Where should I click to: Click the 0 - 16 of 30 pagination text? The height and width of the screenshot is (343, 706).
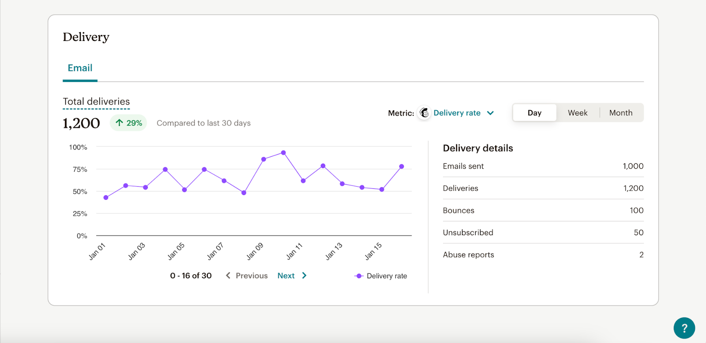click(x=191, y=276)
